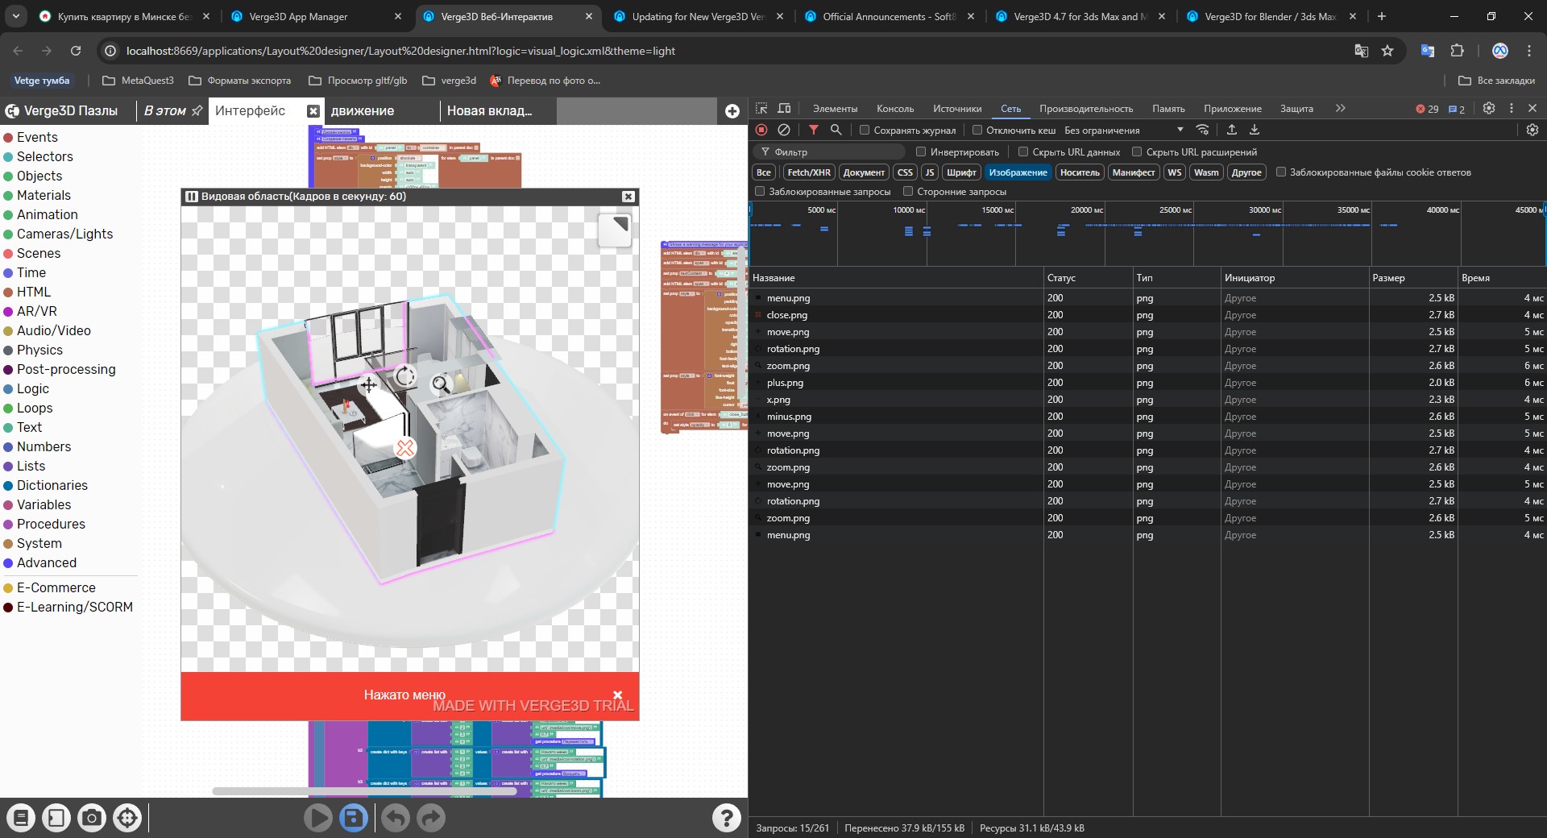This screenshot has width=1547, height=838.
Task: Click the fullscreen arrow button in viewport
Action: (x=616, y=230)
